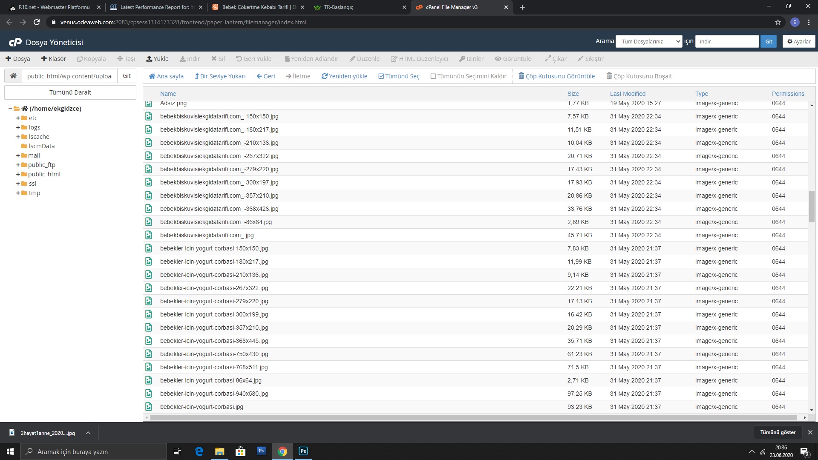Click Tümünü göster in downloads bar
The image size is (818, 460).
point(778,432)
